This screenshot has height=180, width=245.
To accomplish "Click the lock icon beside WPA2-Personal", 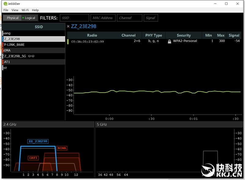I will point(169,41).
